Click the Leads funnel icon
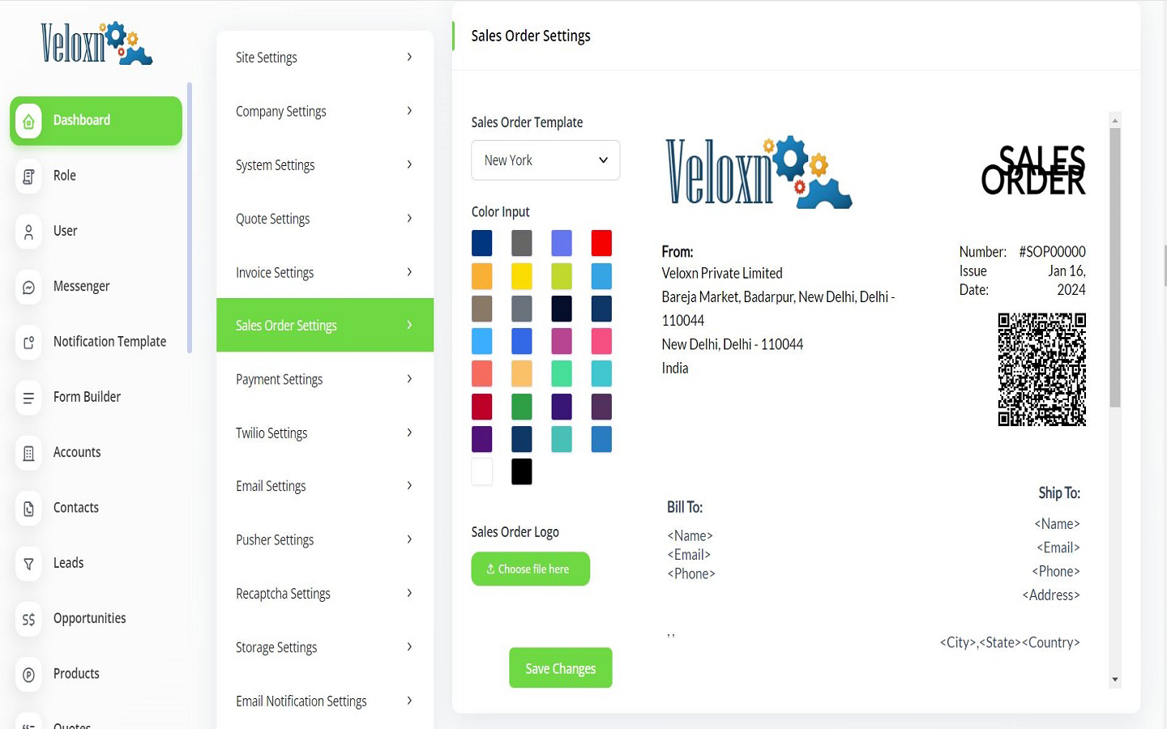Image resolution: width=1167 pixels, height=729 pixels. [x=28, y=563]
